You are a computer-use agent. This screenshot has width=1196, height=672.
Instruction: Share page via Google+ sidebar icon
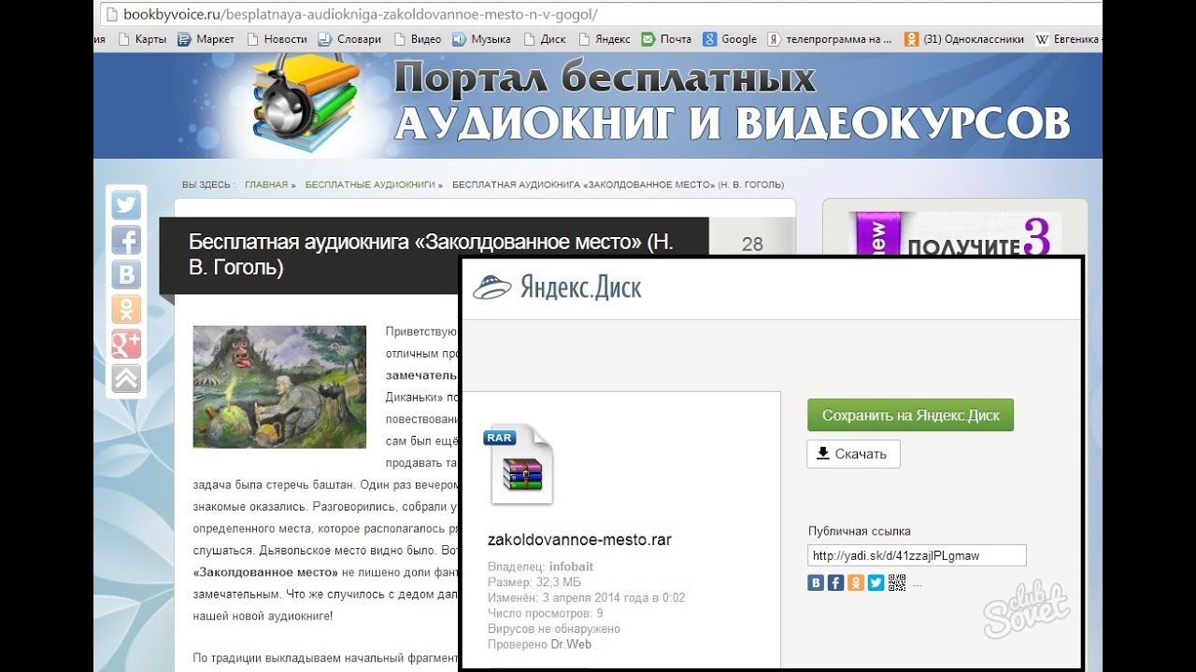click(126, 343)
